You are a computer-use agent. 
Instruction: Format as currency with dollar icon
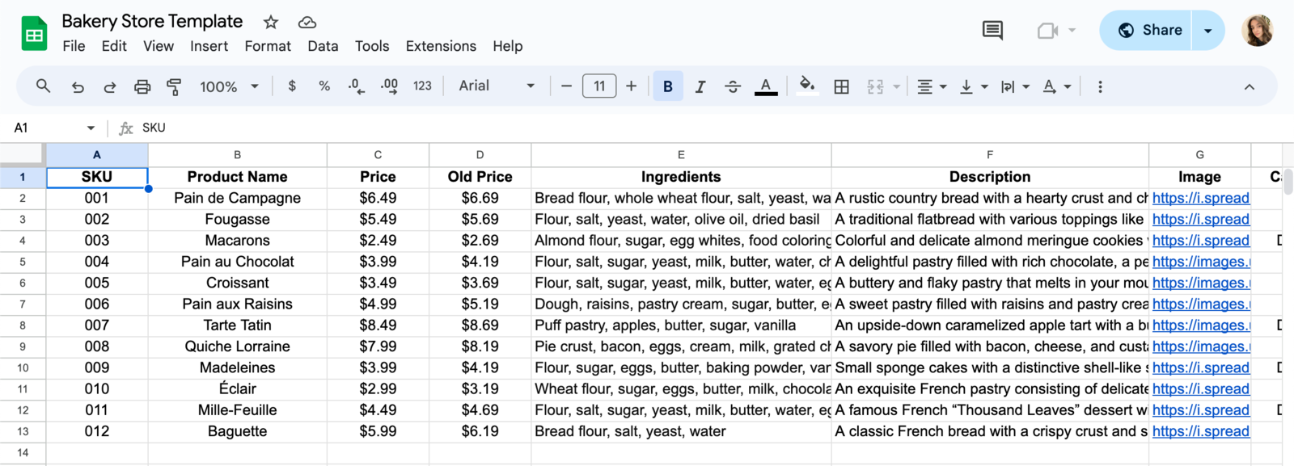pos(292,86)
